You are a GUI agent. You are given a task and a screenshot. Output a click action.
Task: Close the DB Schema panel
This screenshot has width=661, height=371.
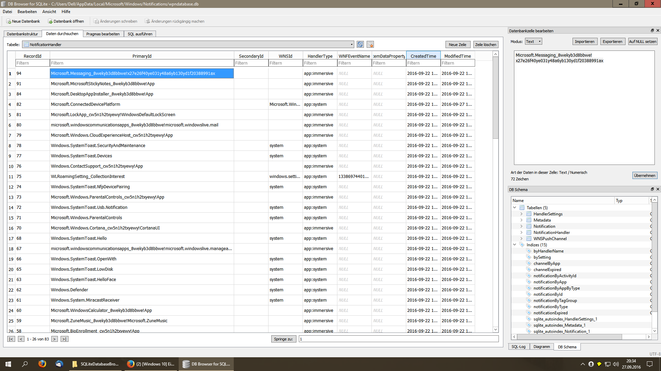point(658,189)
